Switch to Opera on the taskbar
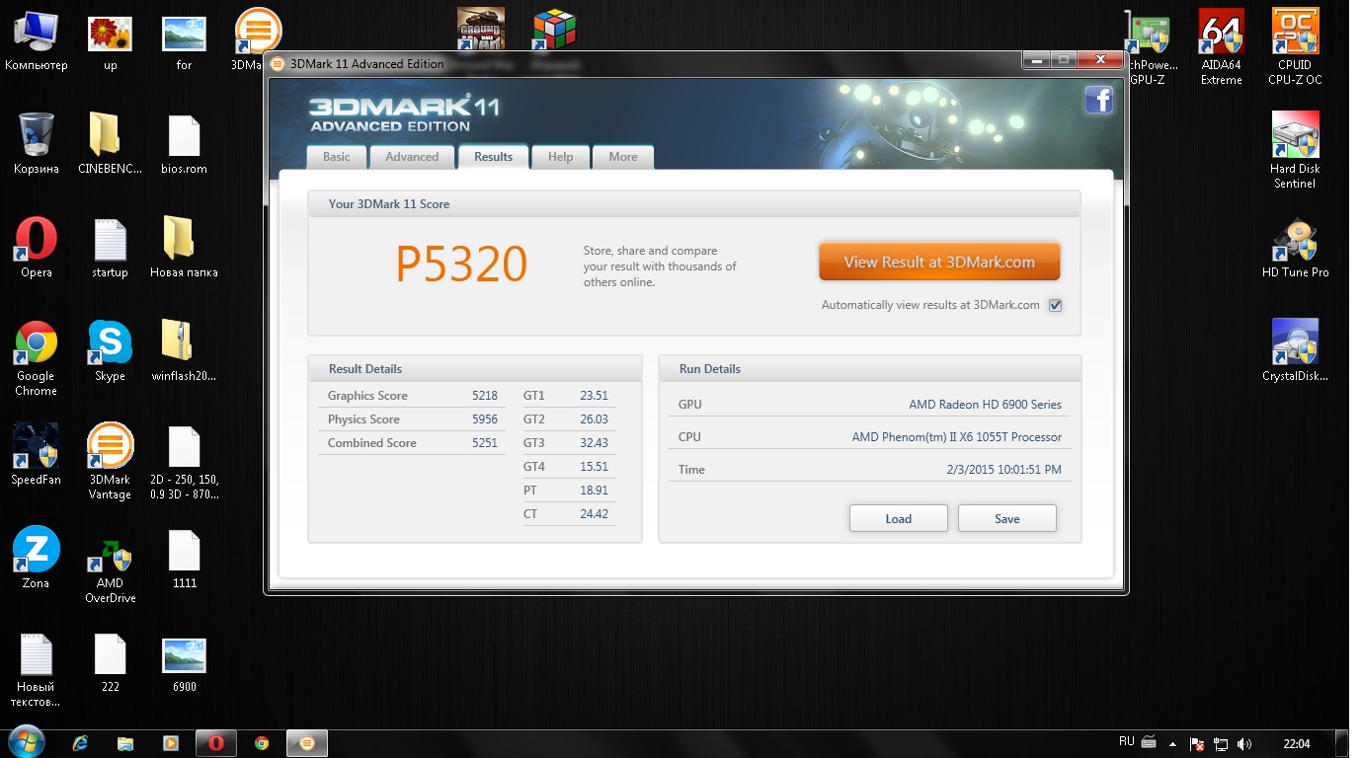The height and width of the screenshot is (758, 1361). point(215,743)
